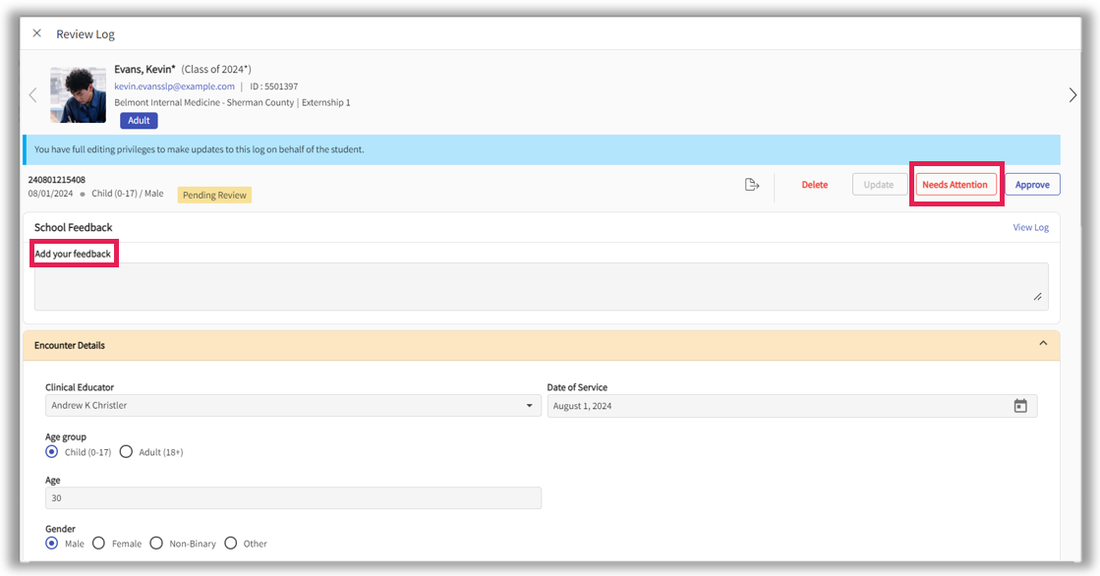
Task: Click the full editing privileges banner
Action: (542, 149)
